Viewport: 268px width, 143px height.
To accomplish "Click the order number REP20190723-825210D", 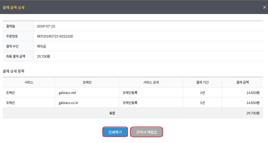I will point(55,36).
